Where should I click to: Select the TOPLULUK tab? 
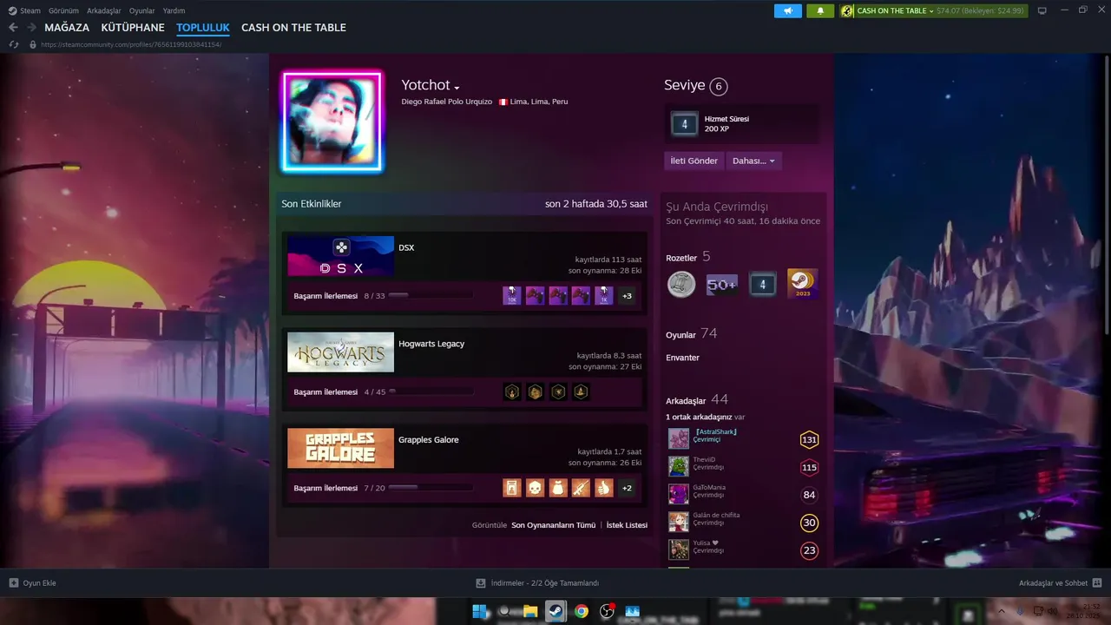point(203,28)
